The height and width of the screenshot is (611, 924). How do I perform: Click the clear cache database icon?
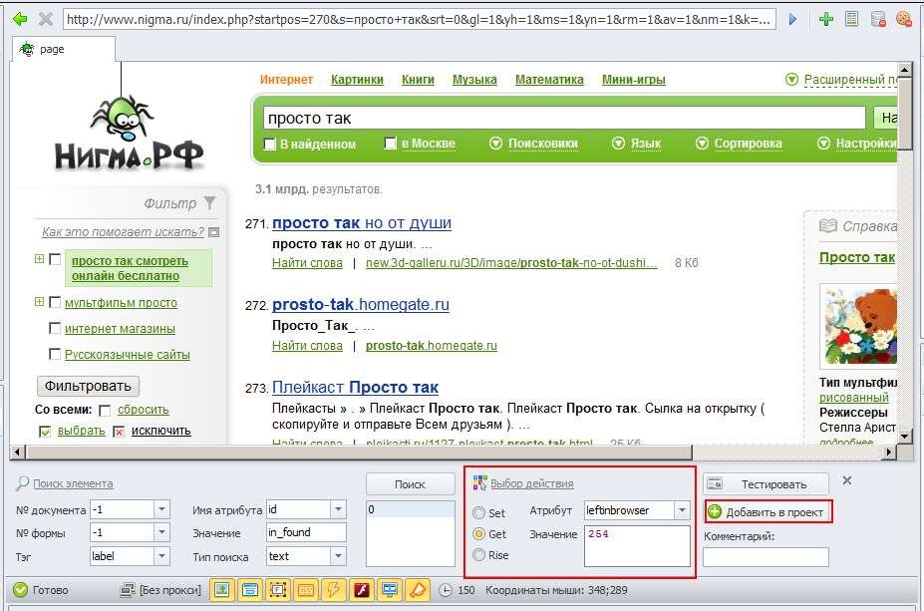pos(878,19)
